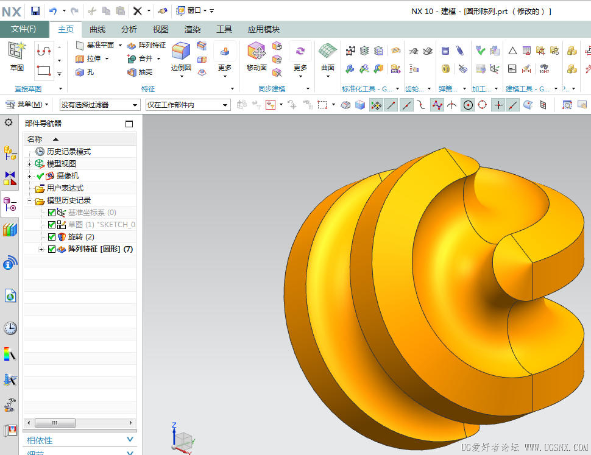Screen dimensions: 591x455
Task: Expand the 模型视图 tree node
Action: pos(29,164)
